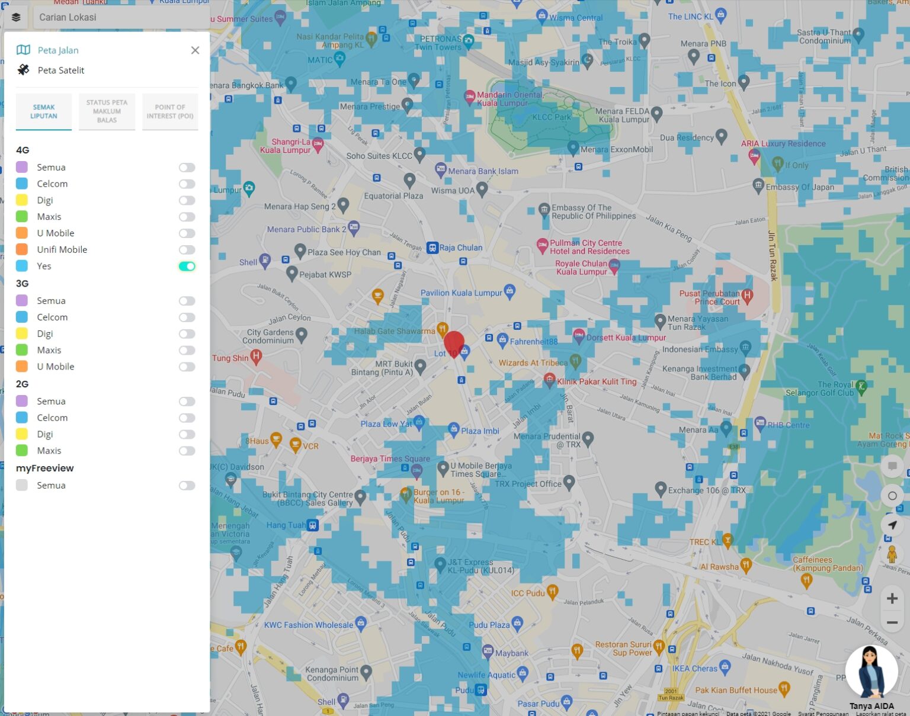Activate the my-location arrow icon
910x716 pixels.
pos(892,525)
